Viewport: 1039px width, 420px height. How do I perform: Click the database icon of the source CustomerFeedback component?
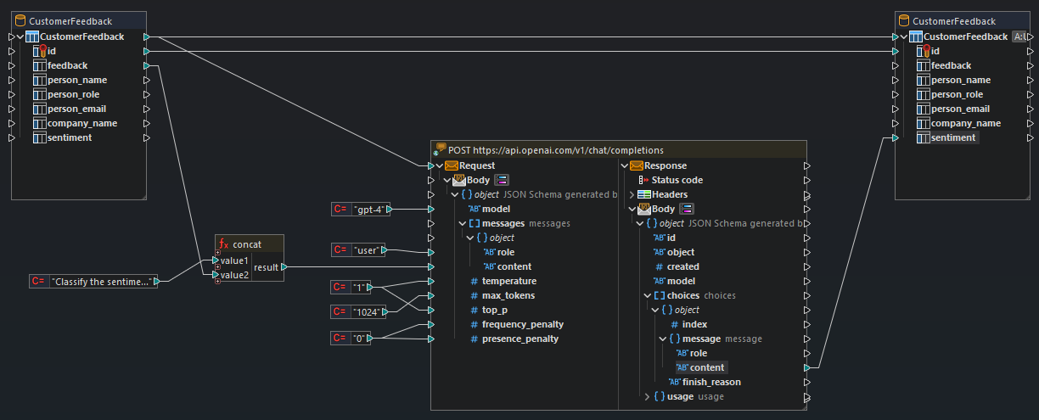(21, 21)
